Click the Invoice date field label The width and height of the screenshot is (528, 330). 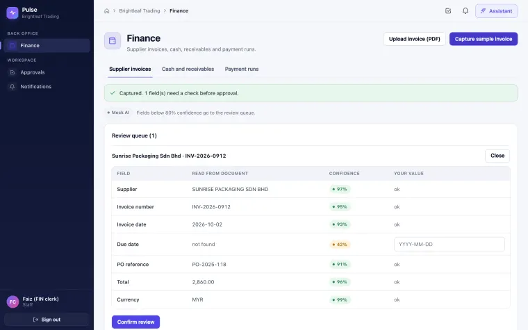(131, 224)
